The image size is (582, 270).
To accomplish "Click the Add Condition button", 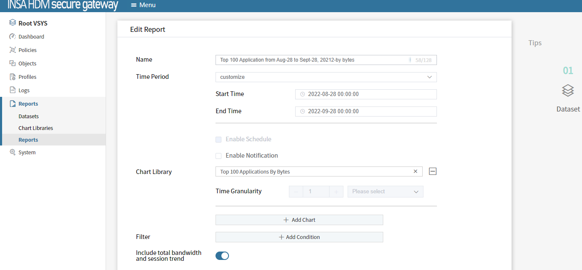I will (x=299, y=237).
